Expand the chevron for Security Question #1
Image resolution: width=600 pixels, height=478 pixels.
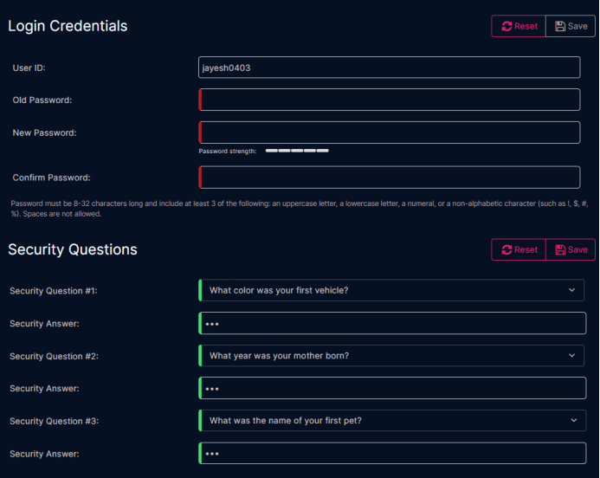571,290
